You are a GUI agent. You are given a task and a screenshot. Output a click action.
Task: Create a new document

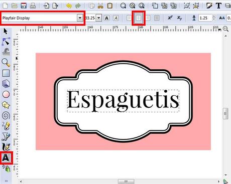6,6
